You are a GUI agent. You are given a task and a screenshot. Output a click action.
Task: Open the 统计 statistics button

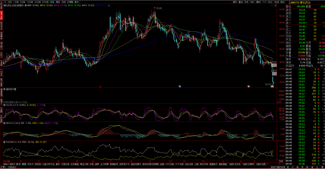click(253, 2)
